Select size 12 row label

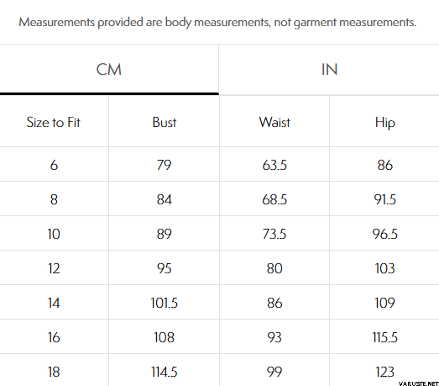coord(54,268)
